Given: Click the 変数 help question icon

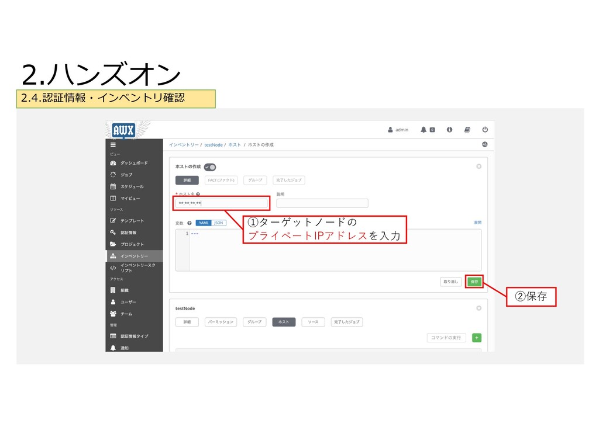Looking at the screenshot, I should point(189,223).
